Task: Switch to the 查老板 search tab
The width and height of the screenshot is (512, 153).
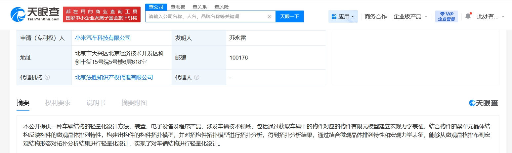Action: (178, 7)
